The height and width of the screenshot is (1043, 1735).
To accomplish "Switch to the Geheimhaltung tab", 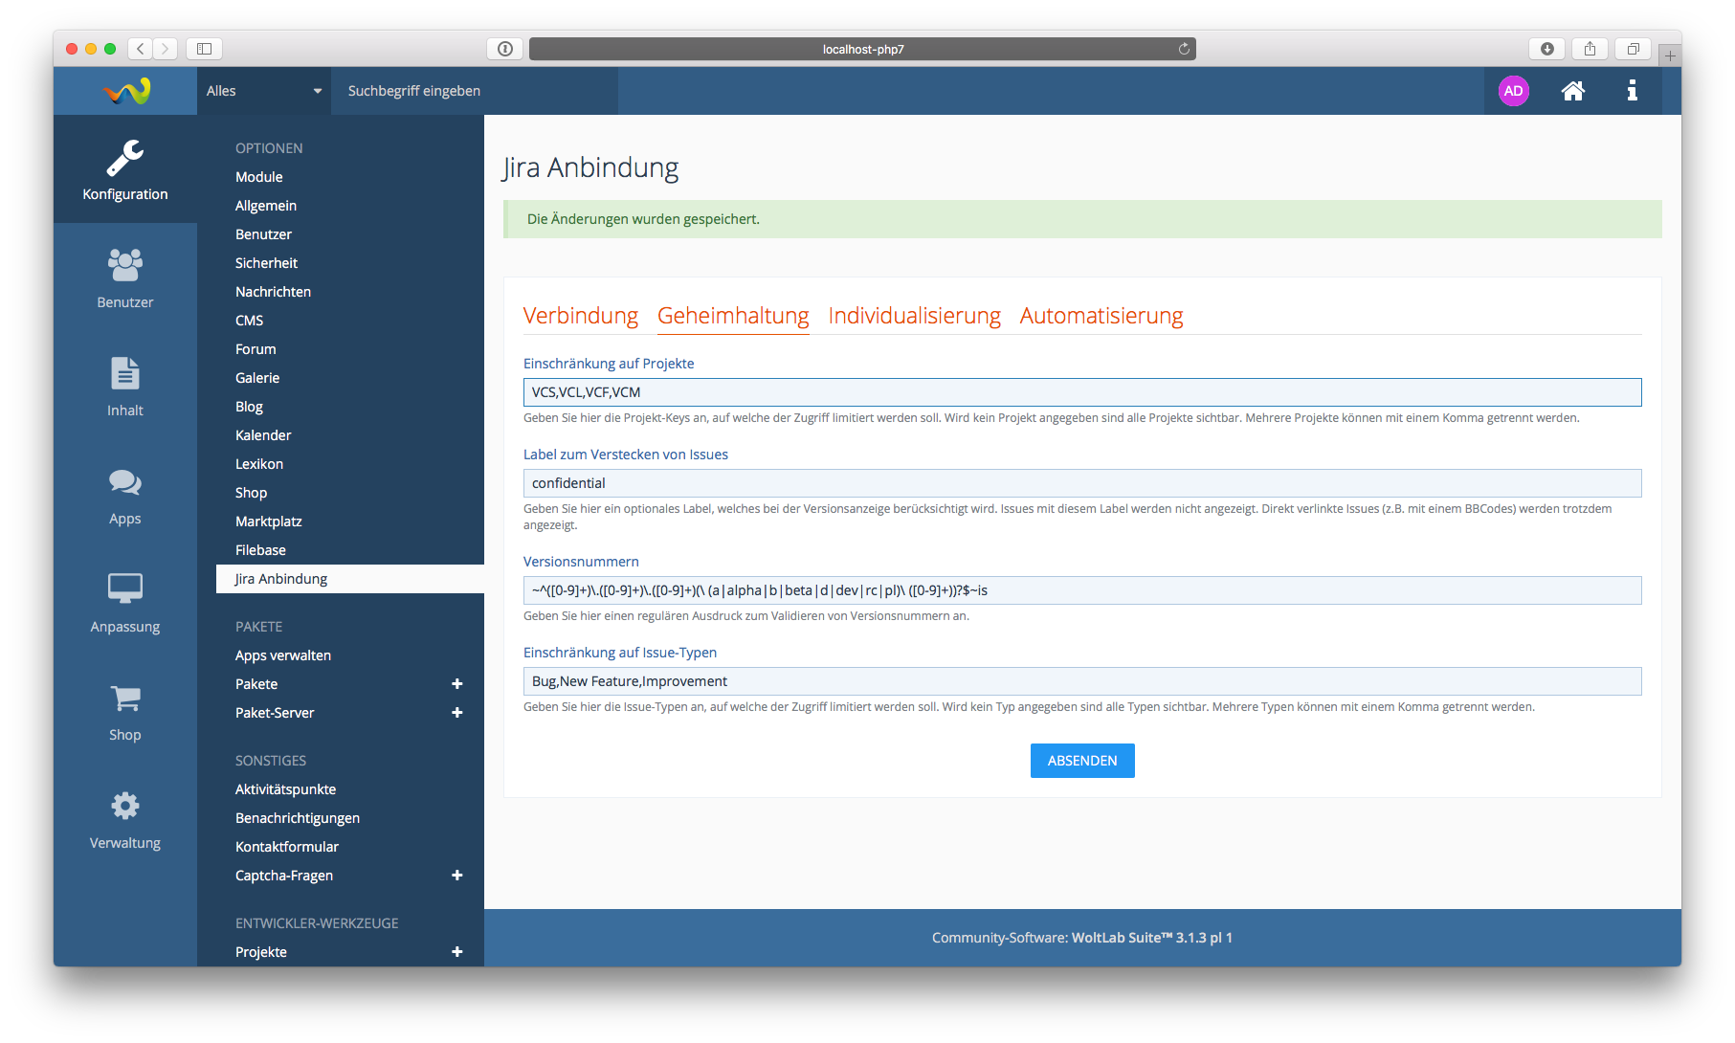I will pyautogui.click(x=733, y=316).
